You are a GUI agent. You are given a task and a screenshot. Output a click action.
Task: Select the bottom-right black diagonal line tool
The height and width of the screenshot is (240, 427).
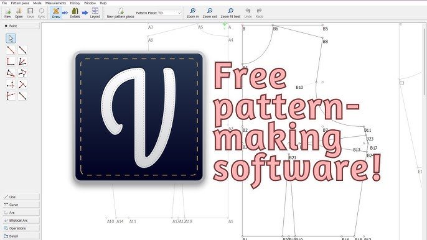pyautogui.click(x=22, y=96)
